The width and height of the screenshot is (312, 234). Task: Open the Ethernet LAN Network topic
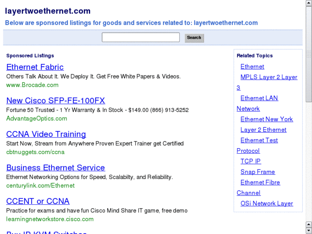coord(259,98)
